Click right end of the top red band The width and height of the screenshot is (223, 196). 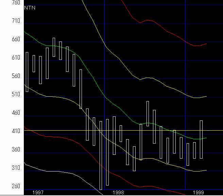coord(206,44)
